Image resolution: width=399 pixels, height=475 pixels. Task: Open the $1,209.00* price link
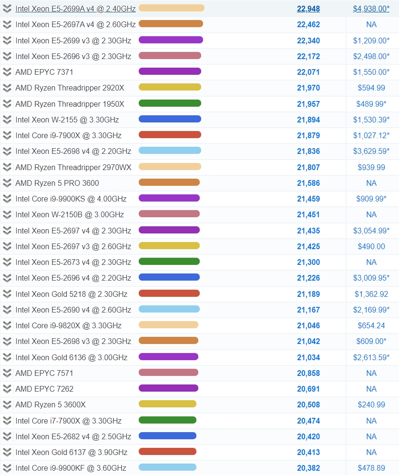[x=371, y=40]
